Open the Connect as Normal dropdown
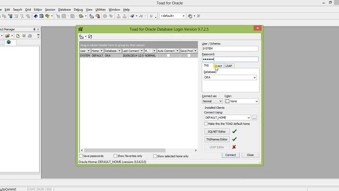The image size is (339, 191). [220, 101]
